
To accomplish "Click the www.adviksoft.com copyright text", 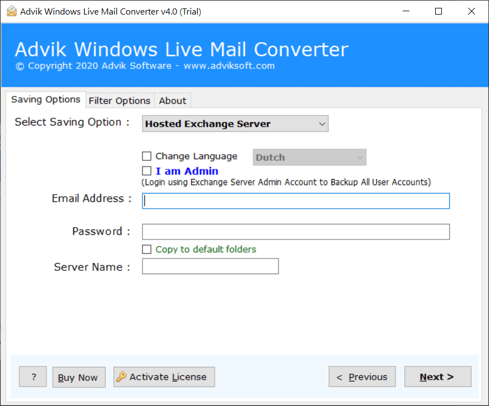I will 229,66.
